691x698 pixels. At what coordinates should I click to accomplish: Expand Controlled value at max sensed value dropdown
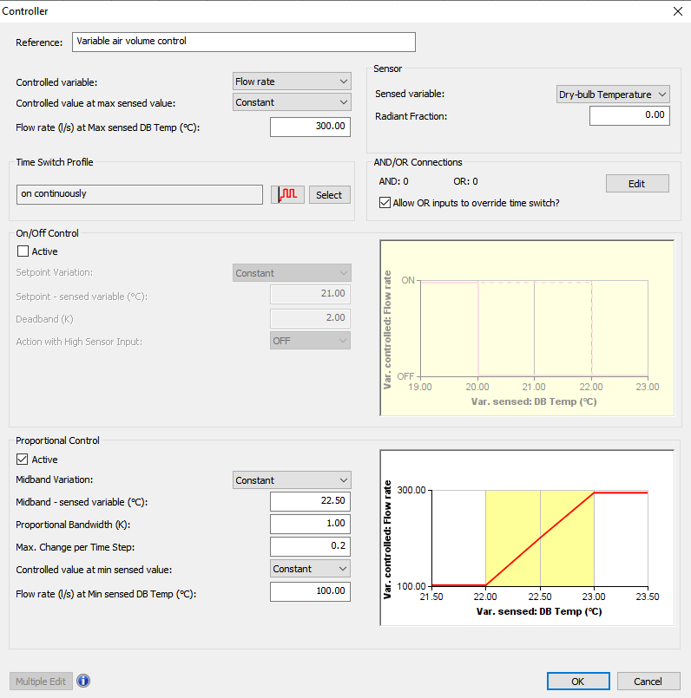292,102
